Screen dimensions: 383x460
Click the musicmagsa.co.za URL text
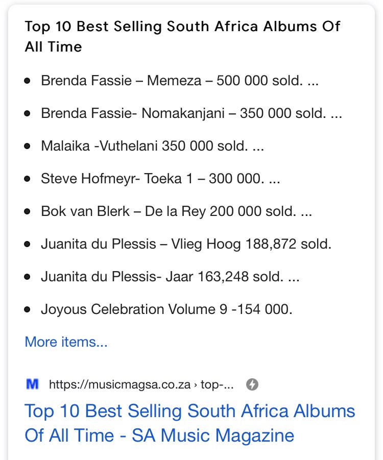[x=141, y=384]
